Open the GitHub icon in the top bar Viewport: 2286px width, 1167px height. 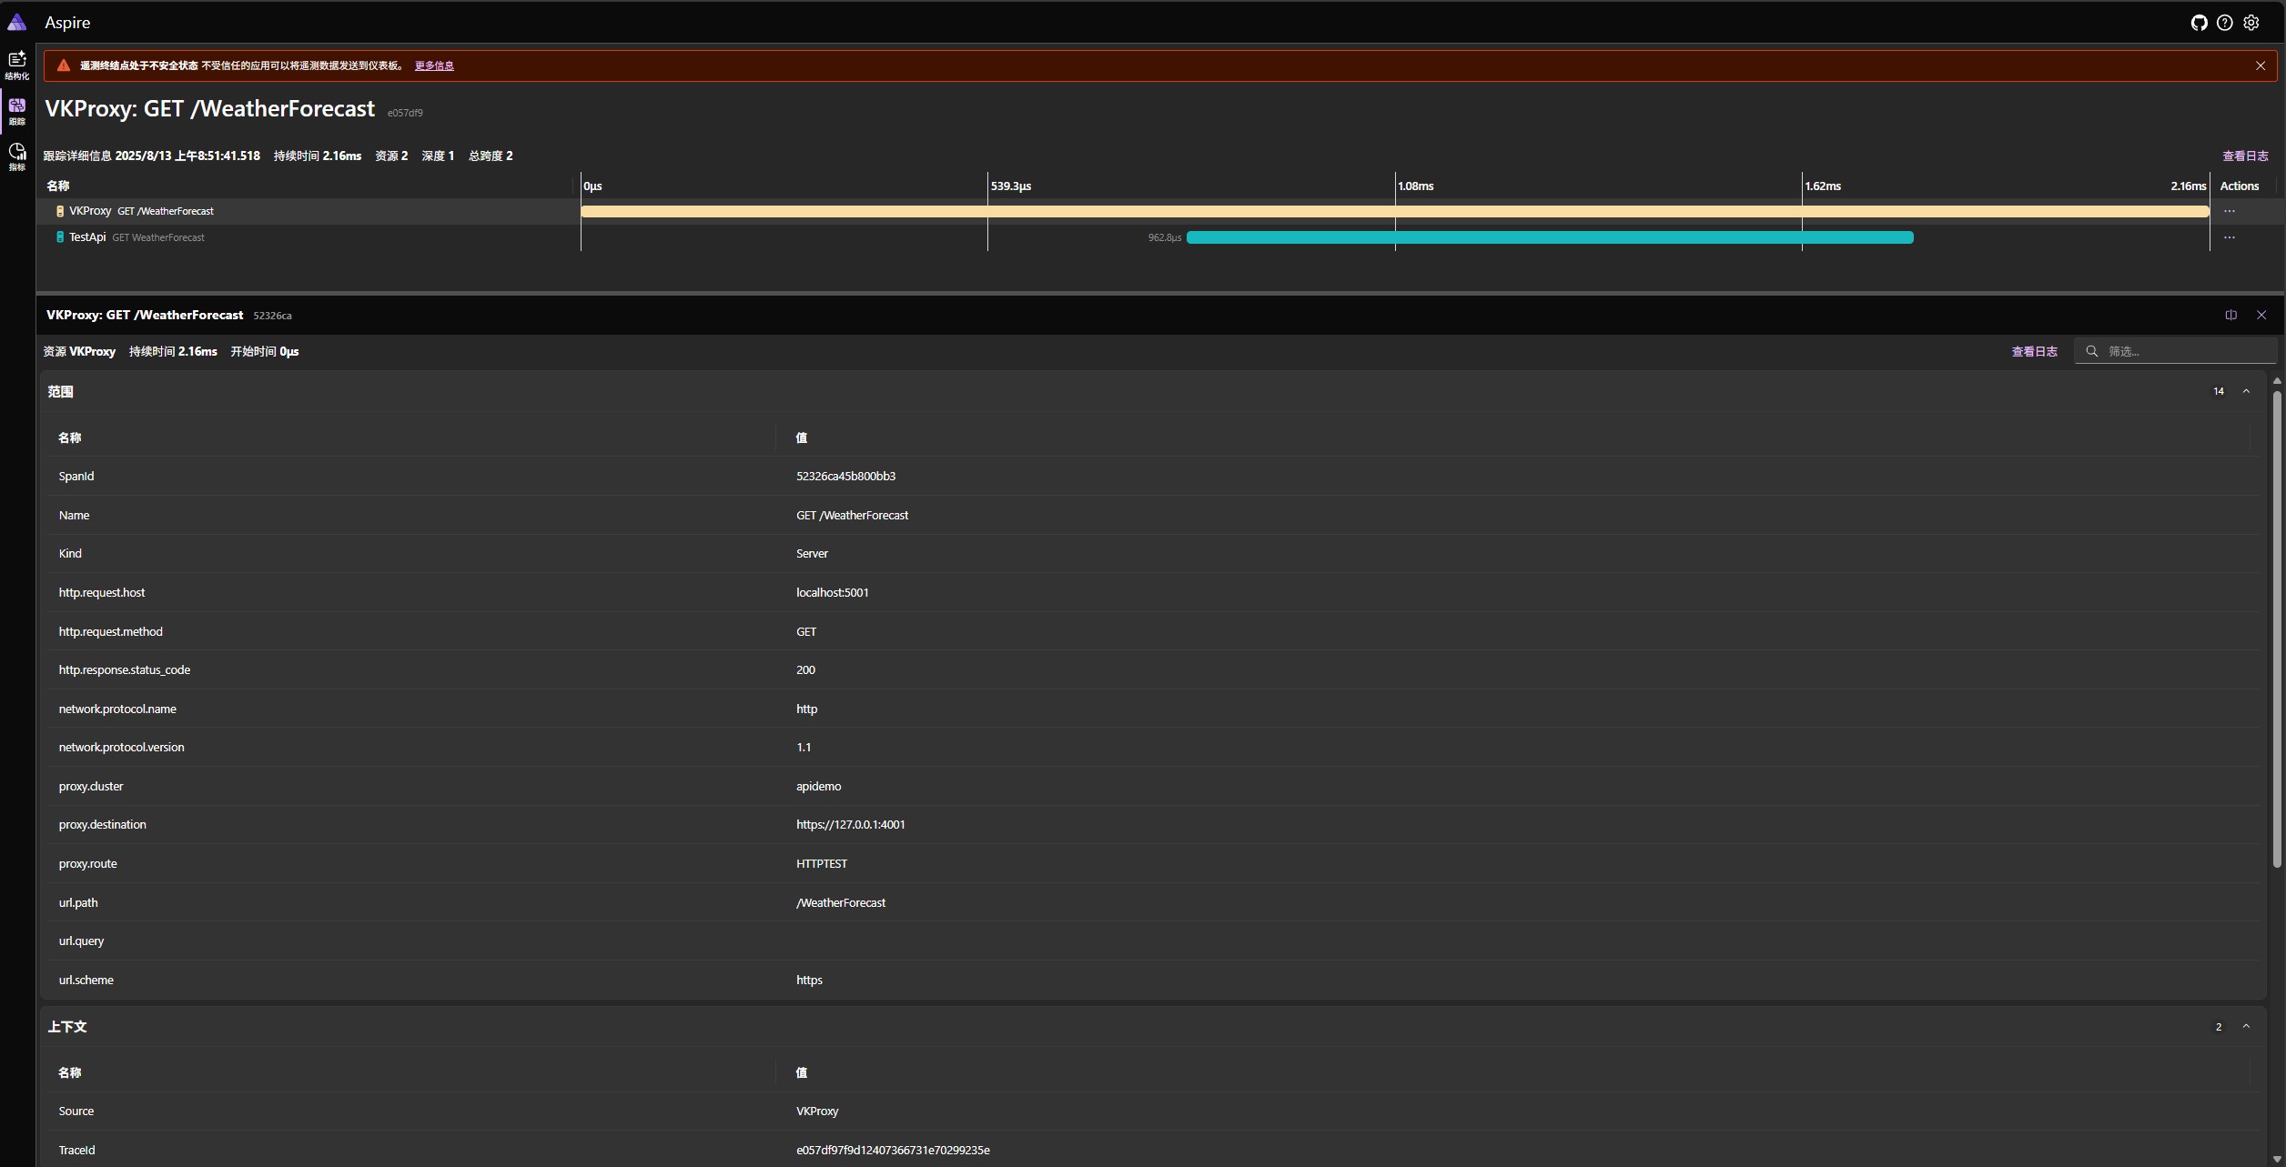click(2200, 22)
